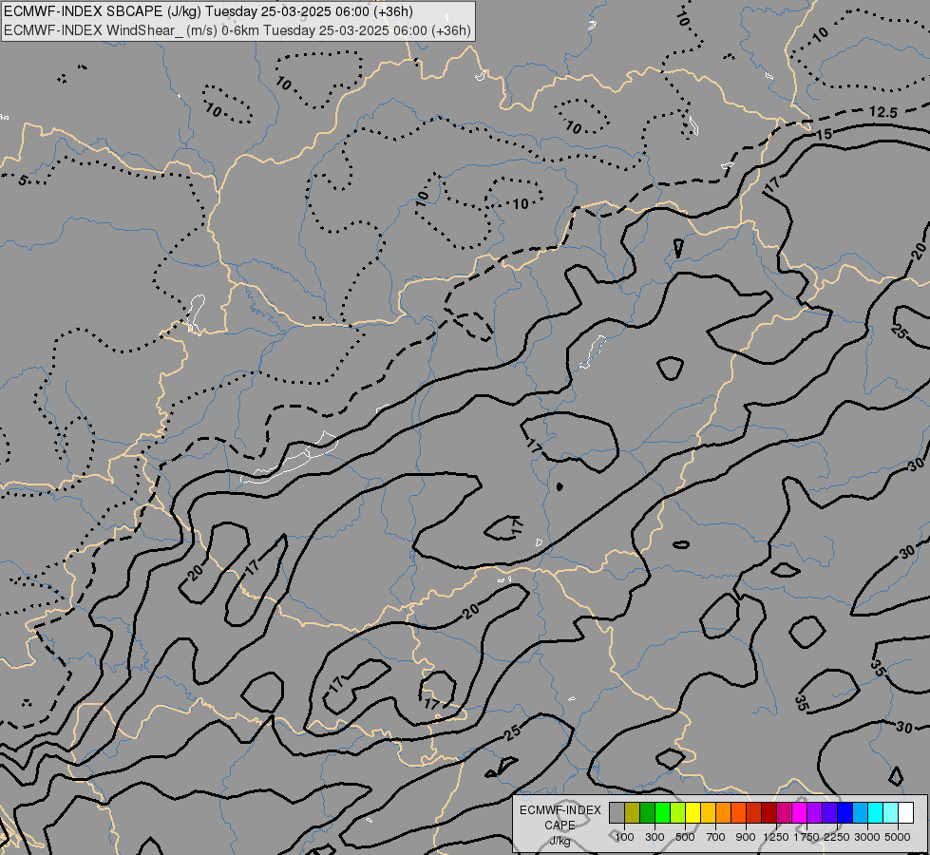Pick the crimson-pink swatch after 1250
Image resolution: width=930 pixels, height=855 pixels.
point(784,813)
